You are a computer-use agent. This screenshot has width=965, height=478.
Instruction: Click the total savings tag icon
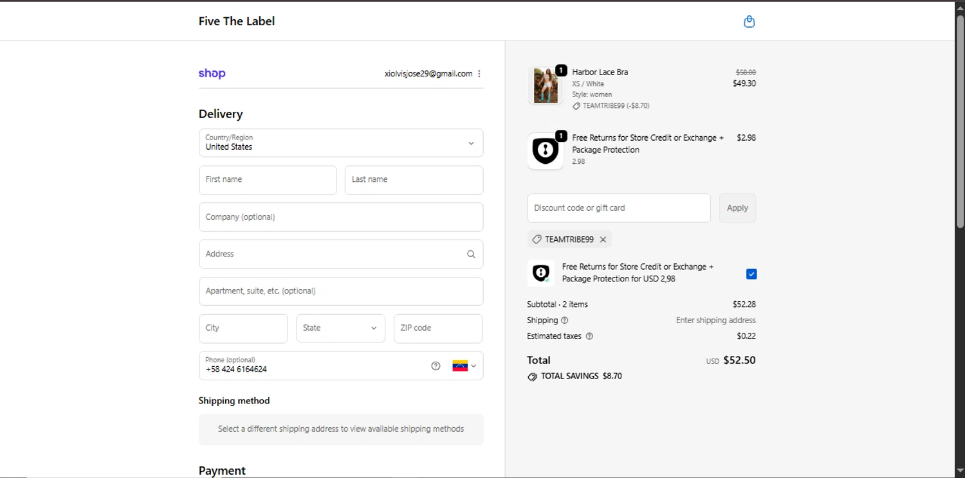(x=532, y=377)
